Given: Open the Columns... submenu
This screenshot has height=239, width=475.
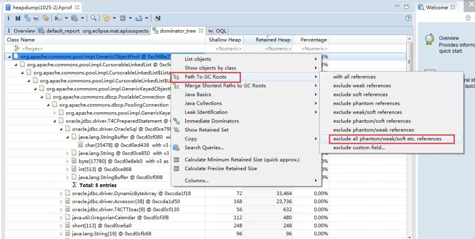Looking at the screenshot, I should click(x=246, y=181).
